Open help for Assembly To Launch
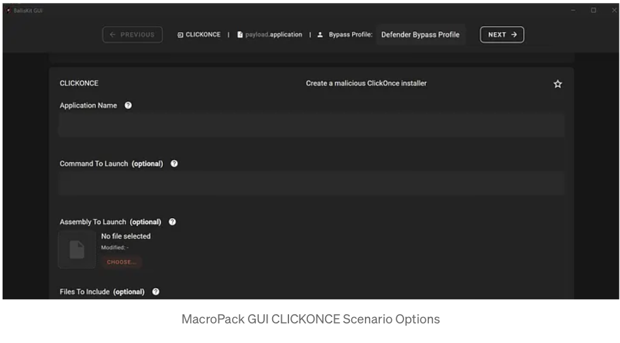Screen dimensions: 620x343 coord(172,222)
